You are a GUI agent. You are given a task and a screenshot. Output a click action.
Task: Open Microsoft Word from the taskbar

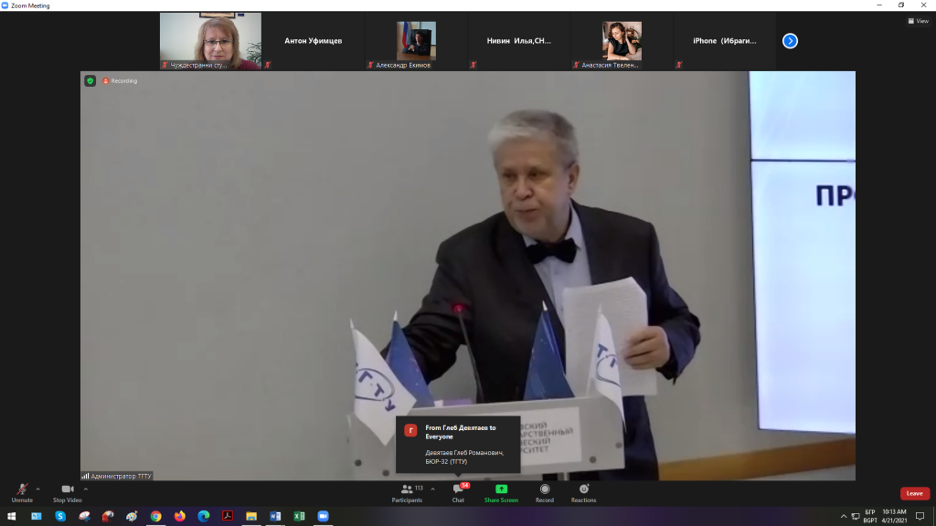click(x=275, y=516)
